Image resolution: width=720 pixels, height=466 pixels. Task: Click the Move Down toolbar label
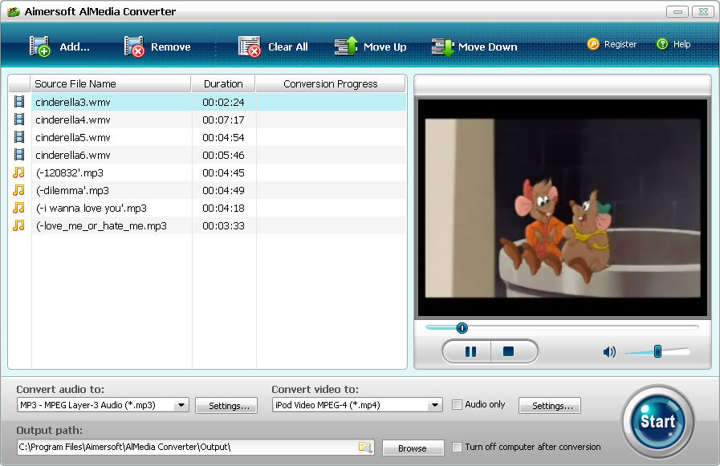[488, 47]
